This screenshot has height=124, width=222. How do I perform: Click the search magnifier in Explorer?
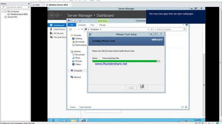[184, 29]
